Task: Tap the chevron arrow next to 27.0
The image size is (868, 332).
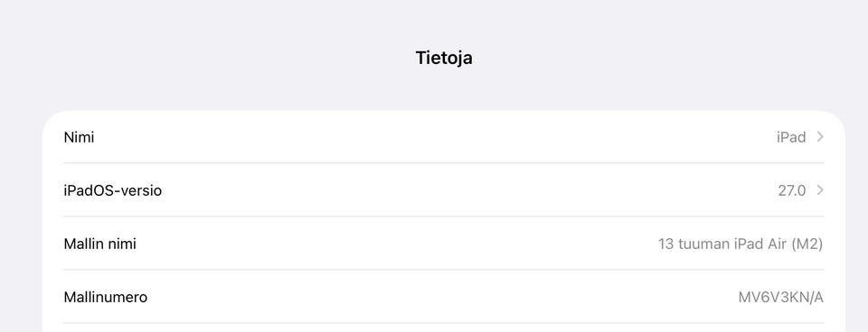Action: [x=820, y=190]
